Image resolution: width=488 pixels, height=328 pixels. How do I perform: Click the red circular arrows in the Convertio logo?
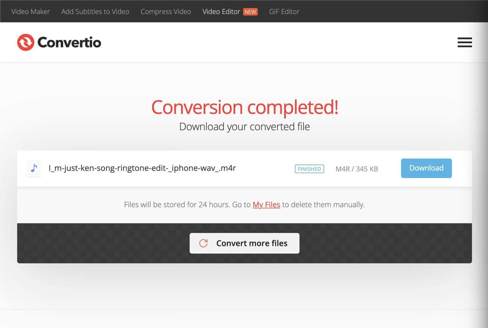[x=25, y=42]
